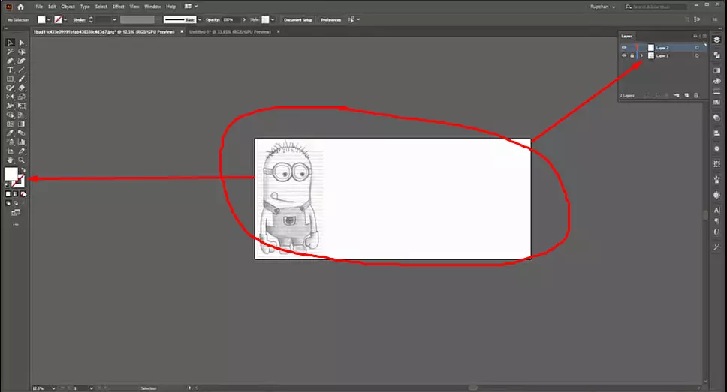Click the stroke weight stepper arrows
This screenshot has width=727, height=392.
[91, 20]
